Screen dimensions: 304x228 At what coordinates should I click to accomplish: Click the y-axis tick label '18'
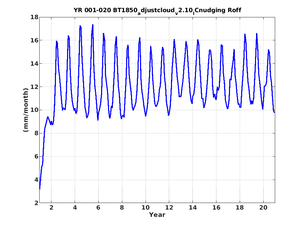[x=34, y=17]
